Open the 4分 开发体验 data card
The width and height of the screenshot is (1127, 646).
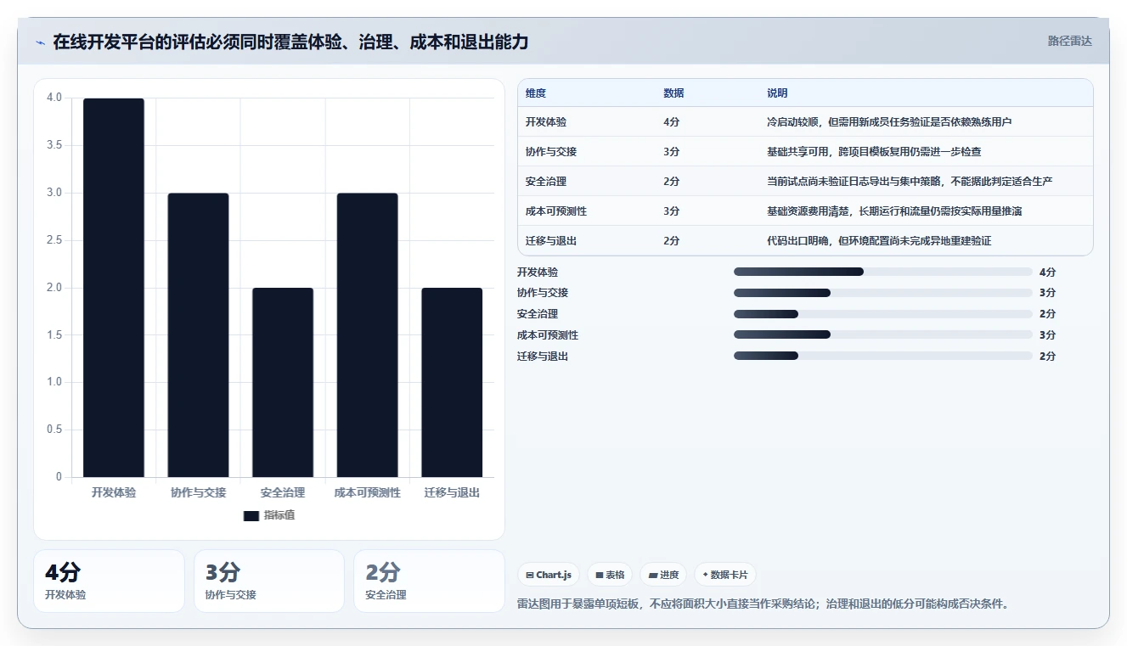click(x=109, y=581)
